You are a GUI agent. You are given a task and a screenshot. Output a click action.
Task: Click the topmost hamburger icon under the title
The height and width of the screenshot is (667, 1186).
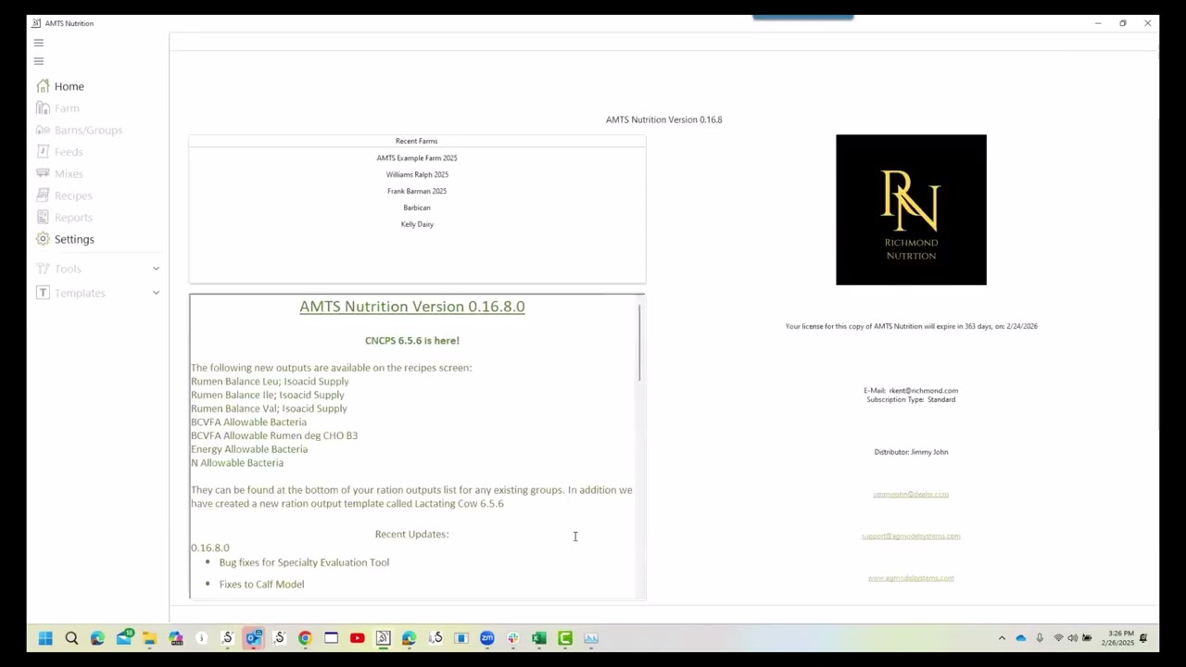(39, 43)
